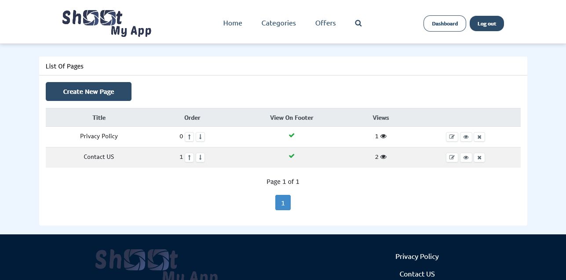
Task: Click the Page 1 of 1 text
Action: click(x=283, y=182)
